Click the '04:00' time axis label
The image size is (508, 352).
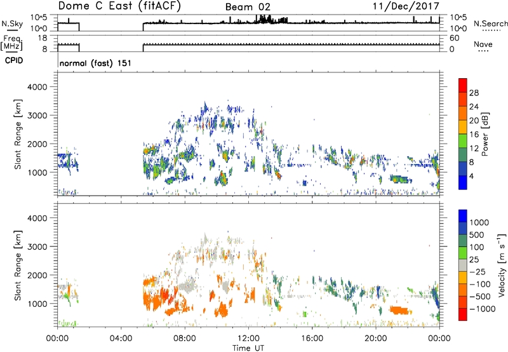pyautogui.click(x=121, y=339)
